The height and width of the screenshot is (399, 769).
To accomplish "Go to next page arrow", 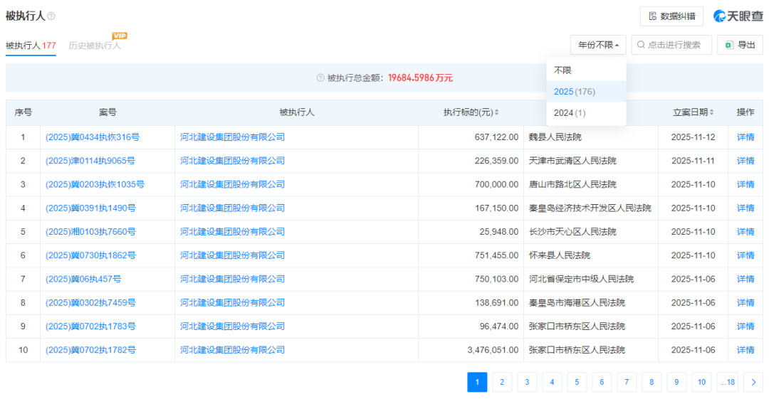I will tap(753, 382).
